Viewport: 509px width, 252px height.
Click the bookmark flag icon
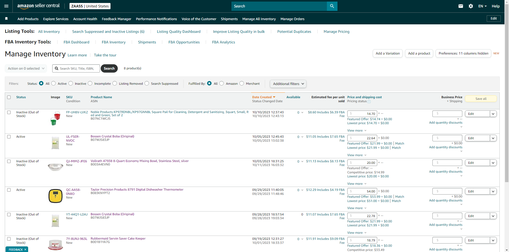point(6,19)
